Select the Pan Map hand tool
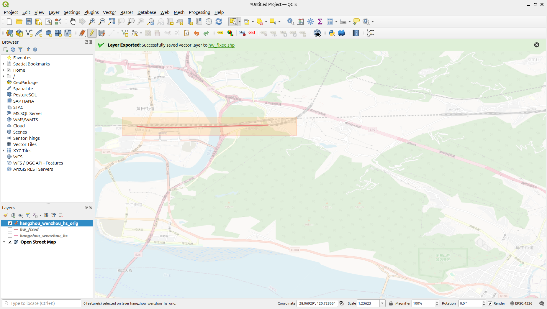This screenshot has width=547, height=309. tap(73, 22)
